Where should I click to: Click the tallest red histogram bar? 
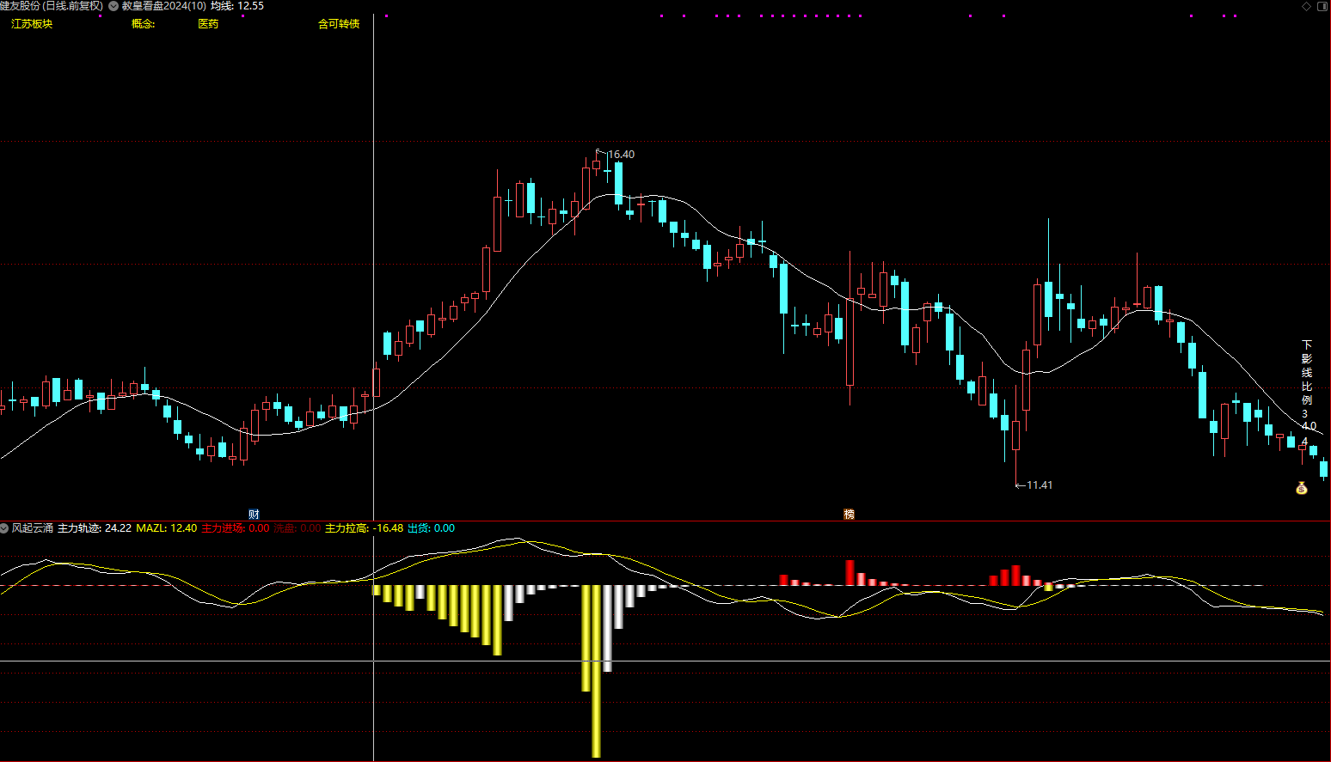(x=850, y=573)
